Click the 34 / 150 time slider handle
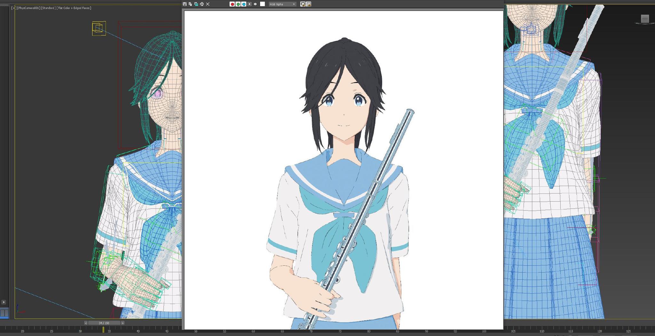This screenshot has height=336, width=655. [x=104, y=323]
